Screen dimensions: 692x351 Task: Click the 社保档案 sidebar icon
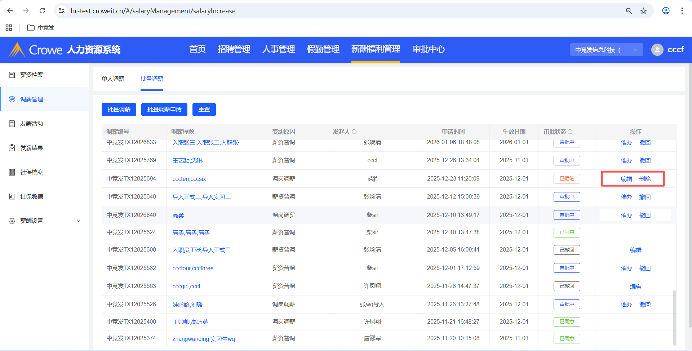(12, 172)
